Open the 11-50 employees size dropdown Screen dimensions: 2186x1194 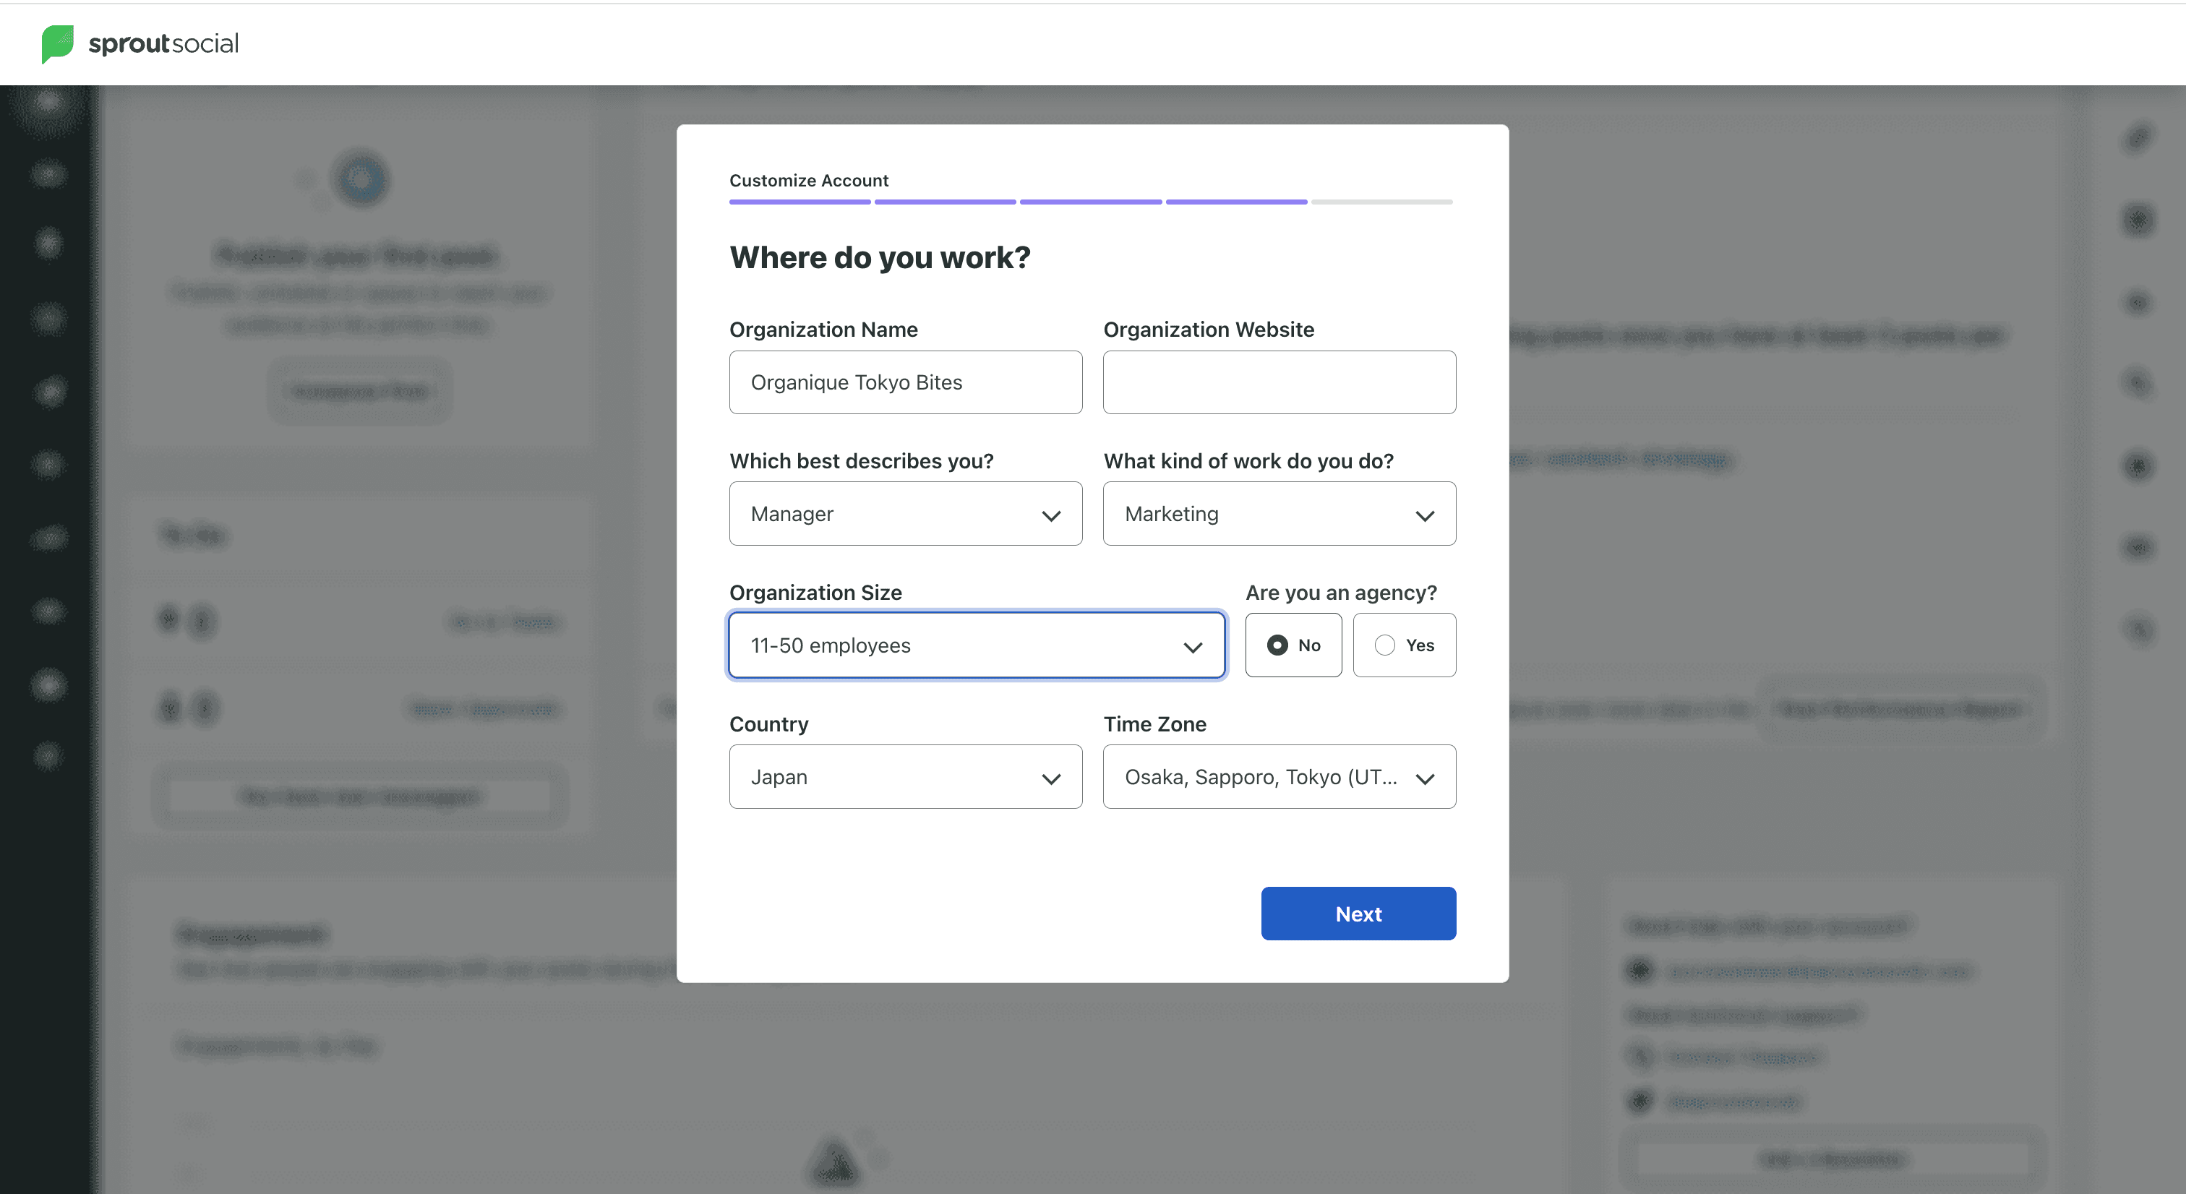[951, 645]
